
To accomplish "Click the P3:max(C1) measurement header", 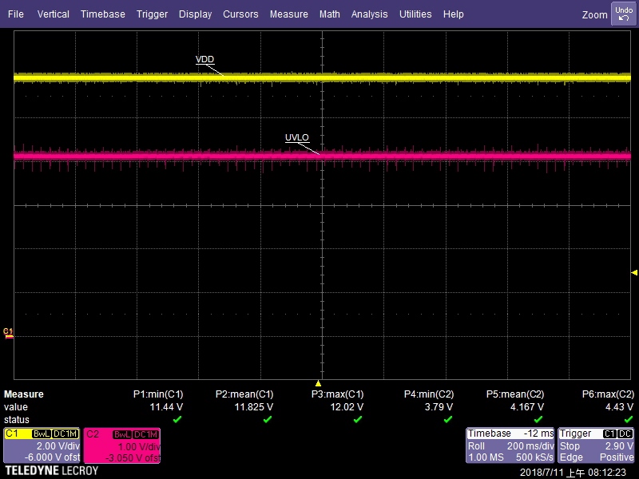I will coord(337,394).
